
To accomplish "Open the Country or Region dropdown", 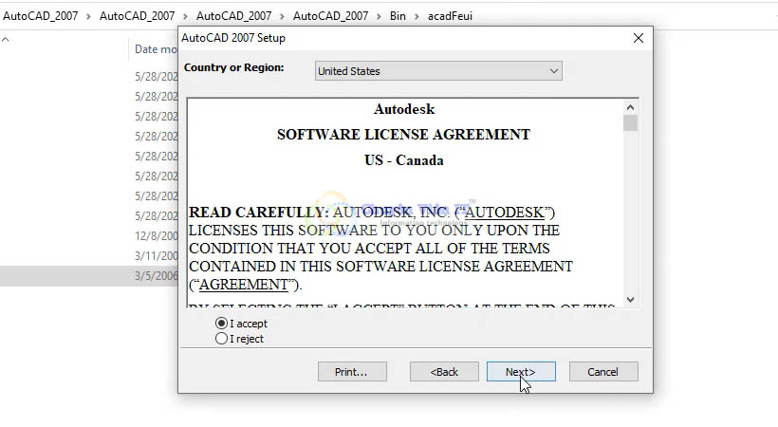I will point(437,71).
